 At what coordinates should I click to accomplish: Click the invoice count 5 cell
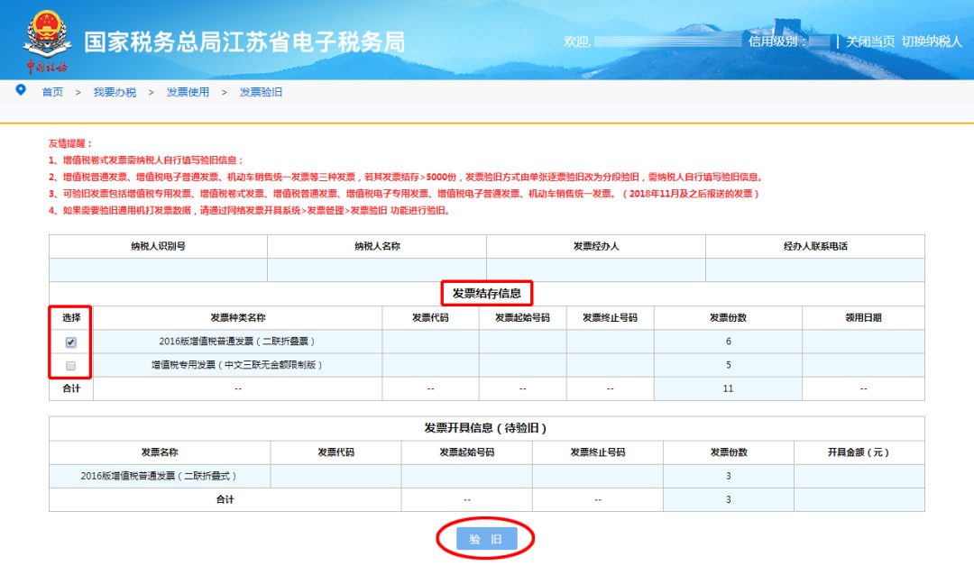coord(728,364)
